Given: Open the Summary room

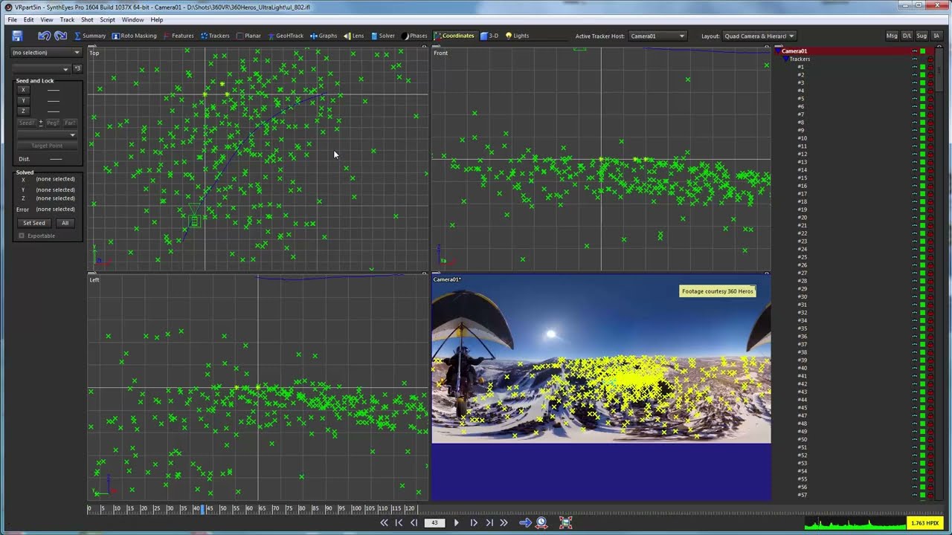Looking at the screenshot, I should tap(90, 36).
